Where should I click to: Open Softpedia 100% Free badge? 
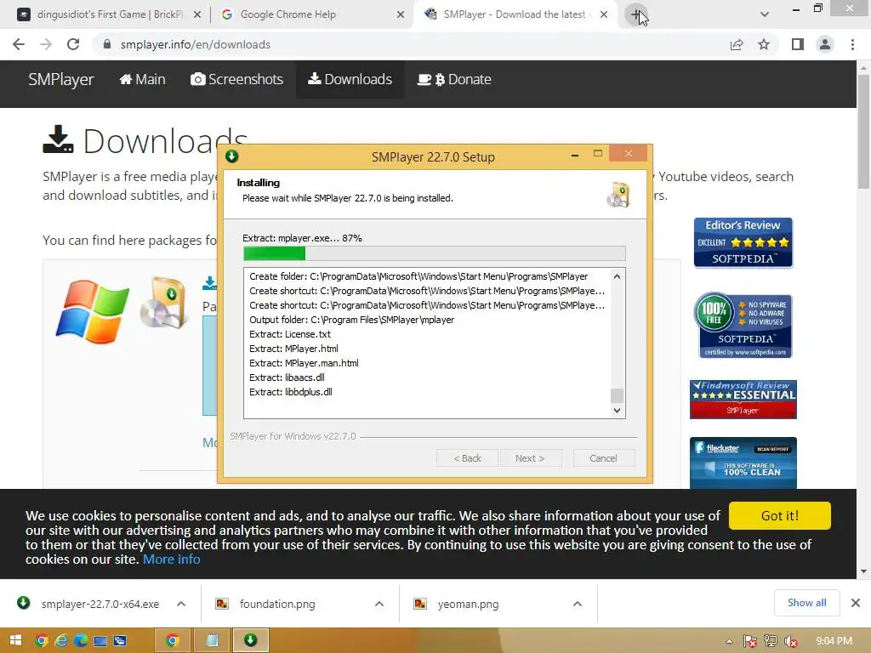743,325
